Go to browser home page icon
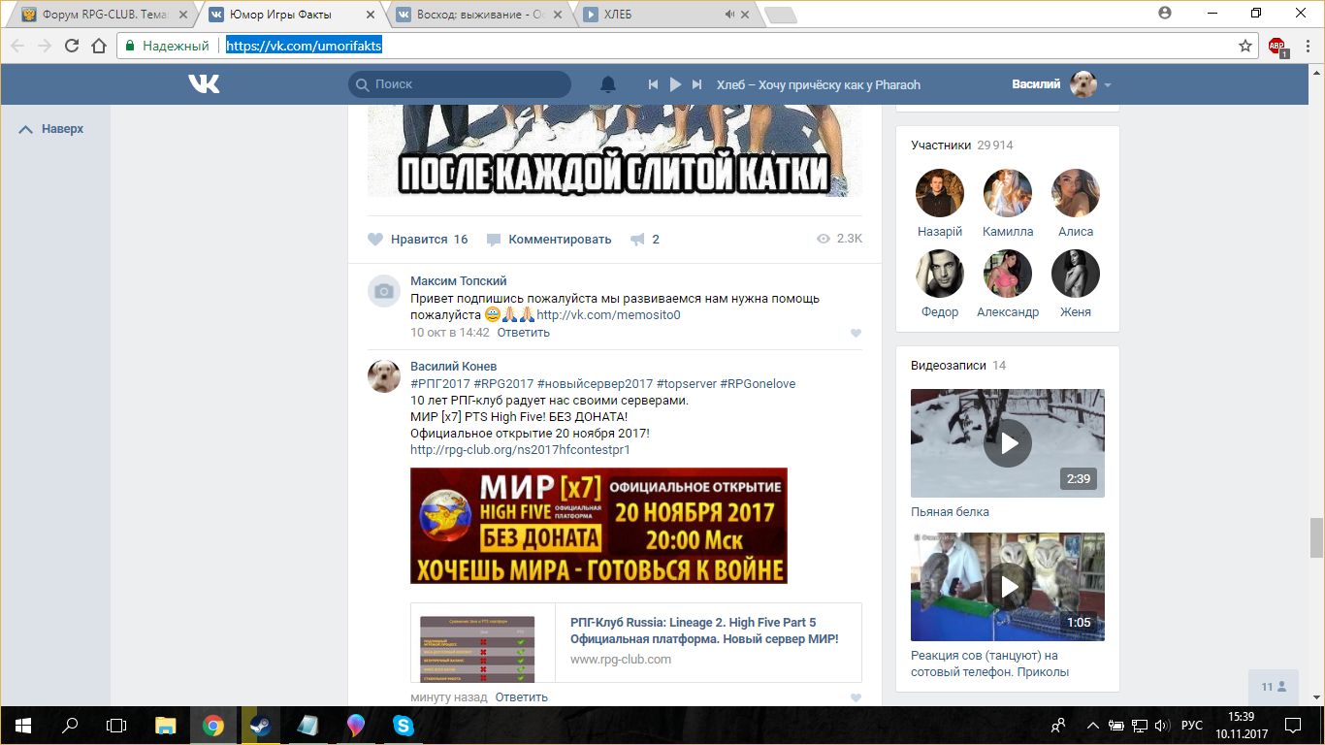This screenshot has height=745, width=1325. click(x=98, y=46)
